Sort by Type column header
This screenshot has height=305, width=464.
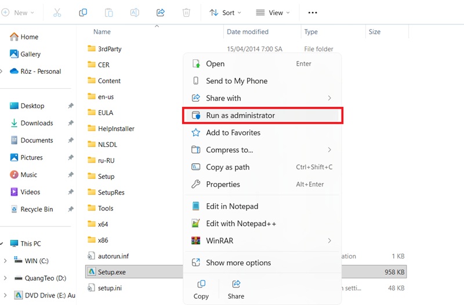point(311,32)
